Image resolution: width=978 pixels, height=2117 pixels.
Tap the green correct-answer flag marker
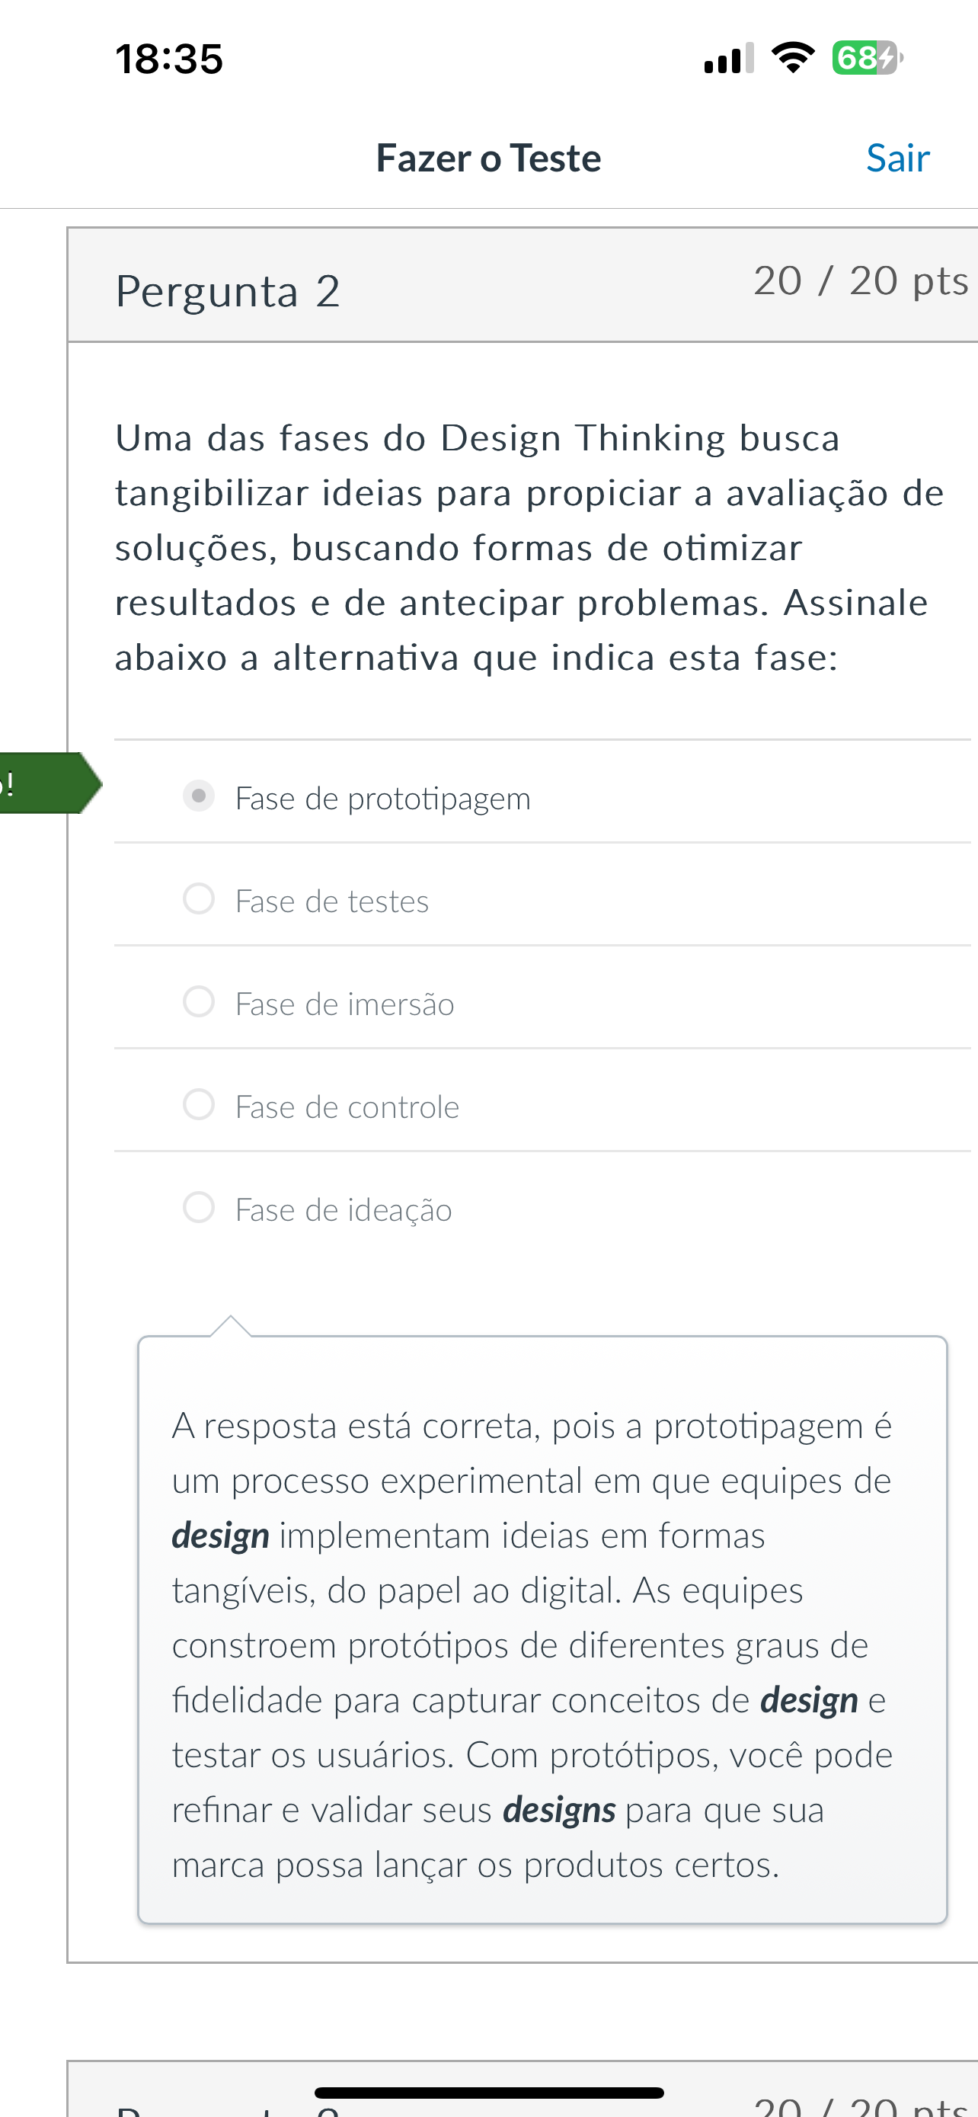[x=50, y=783]
